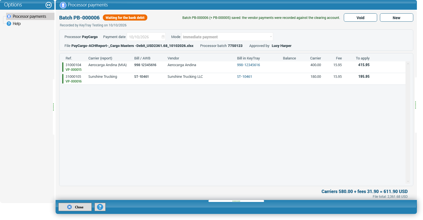Image resolution: width=423 pixels, height=220 pixels.
Task: Click the Processor payments title bar icon
Action: pos(63,5)
